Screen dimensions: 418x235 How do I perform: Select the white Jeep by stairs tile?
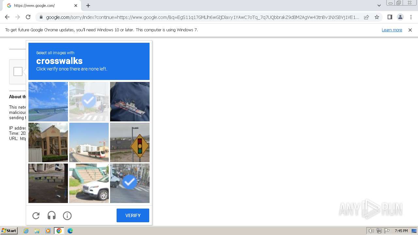tap(89, 183)
